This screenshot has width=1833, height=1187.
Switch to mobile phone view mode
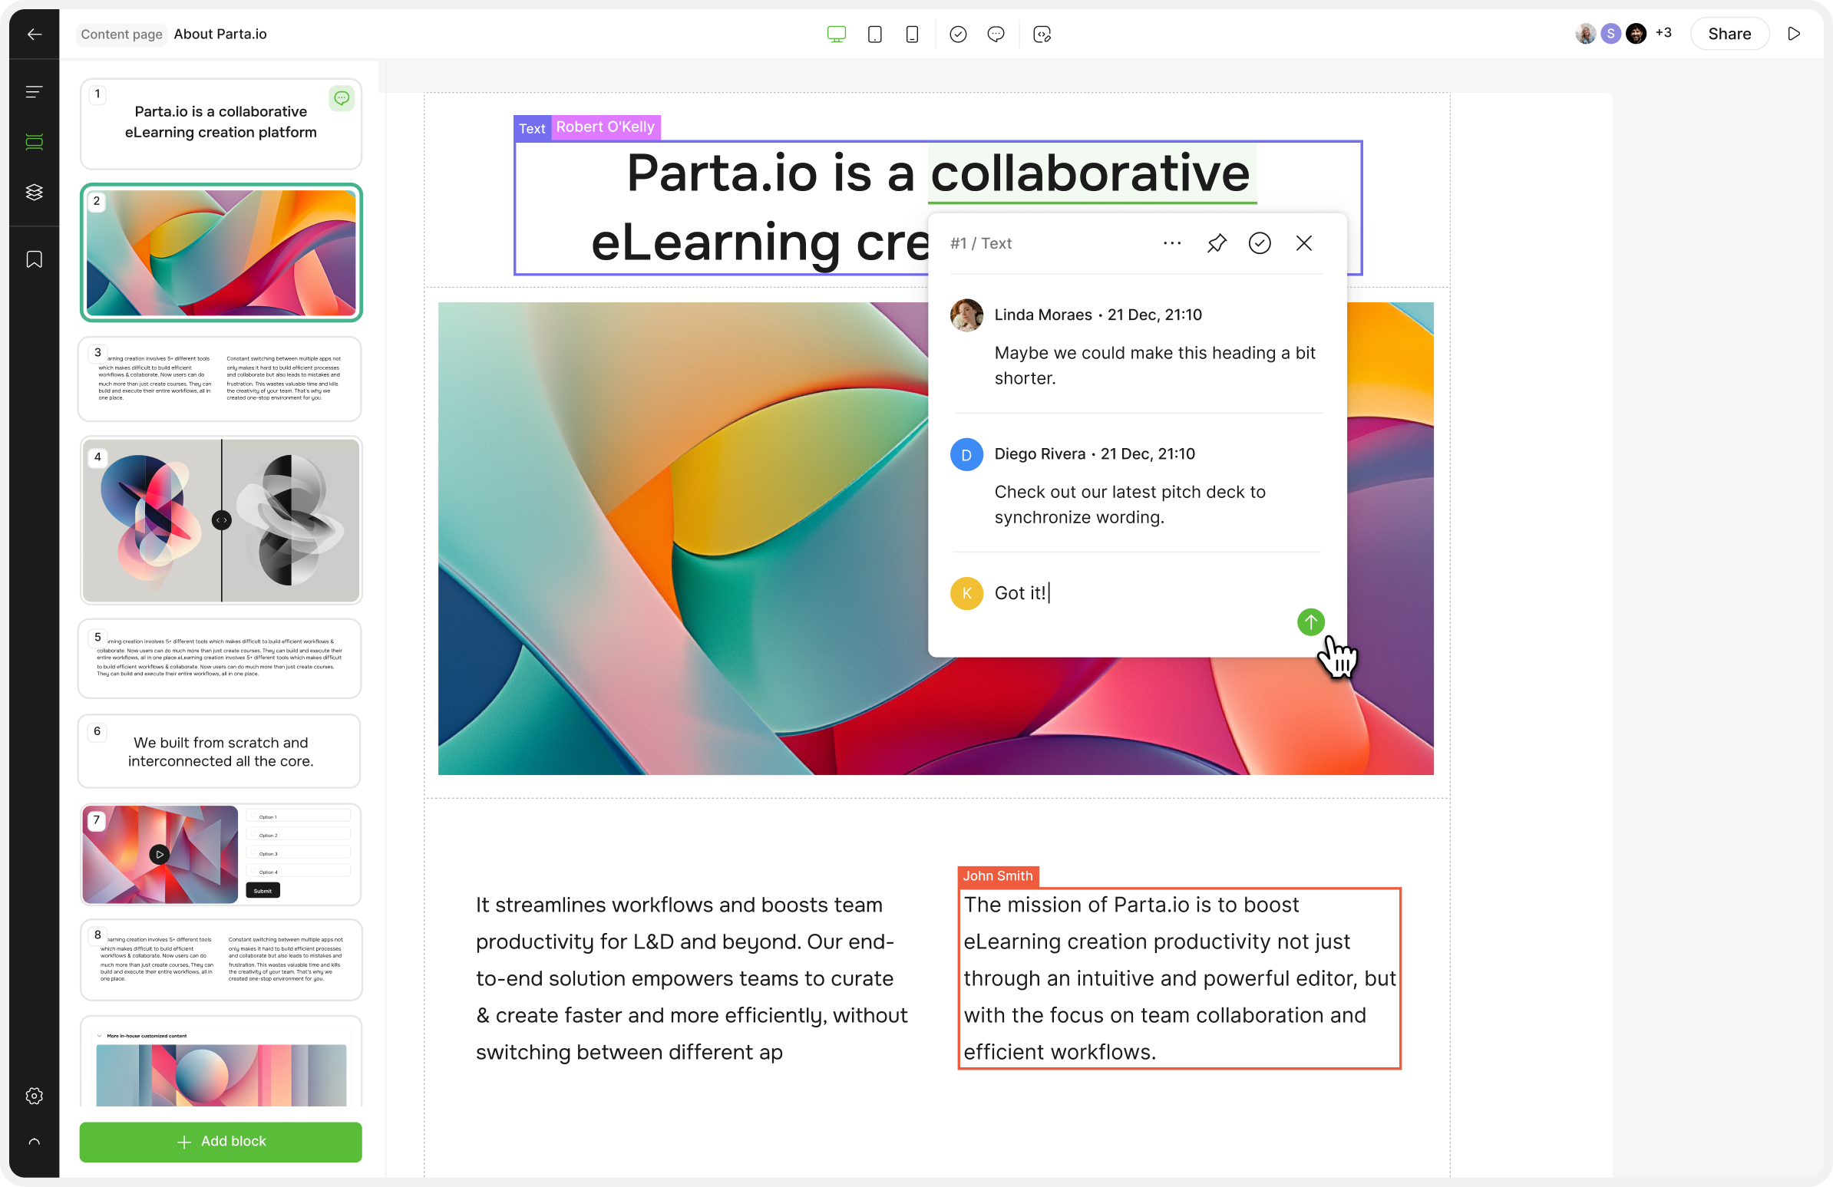tap(912, 34)
